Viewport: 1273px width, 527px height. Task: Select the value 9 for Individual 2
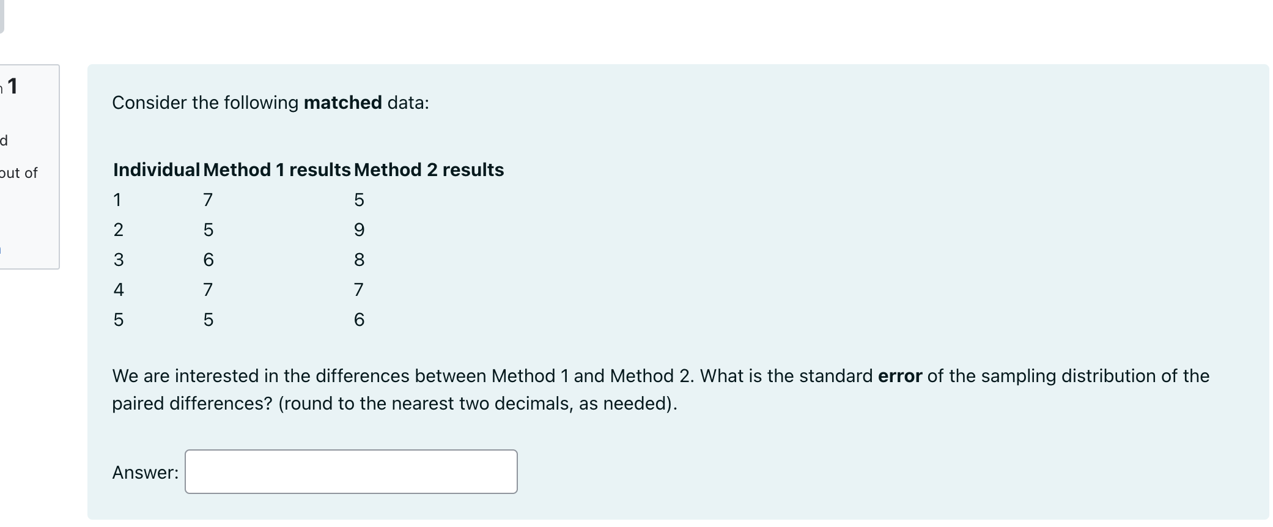pyautogui.click(x=360, y=229)
